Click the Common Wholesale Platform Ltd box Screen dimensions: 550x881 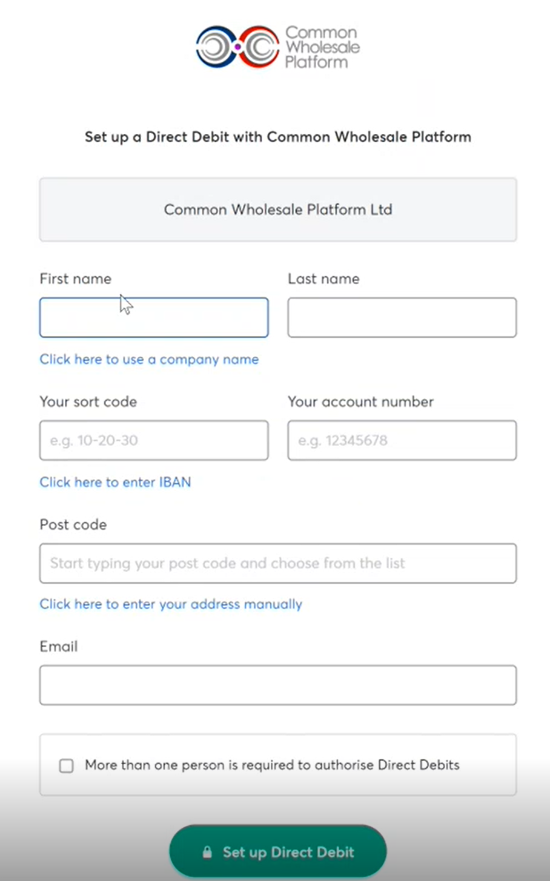pos(277,210)
